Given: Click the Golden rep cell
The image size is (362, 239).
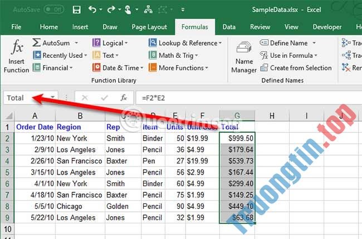Looking at the screenshot, I should point(123,206).
